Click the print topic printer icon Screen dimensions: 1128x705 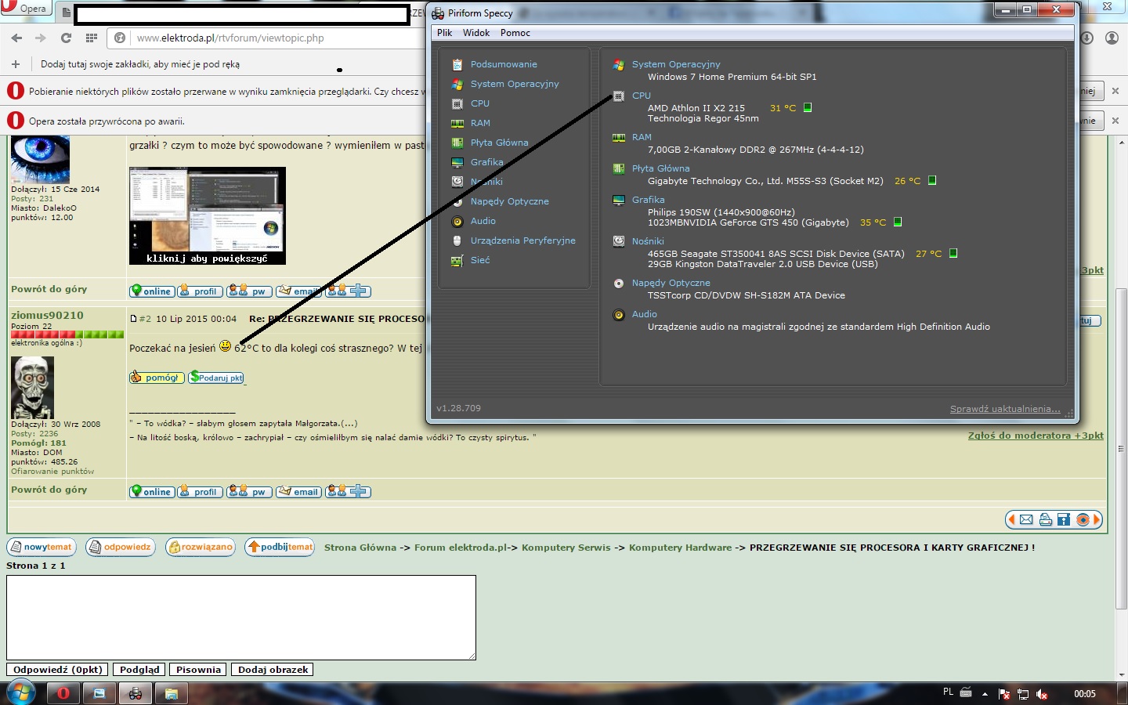click(x=1045, y=519)
